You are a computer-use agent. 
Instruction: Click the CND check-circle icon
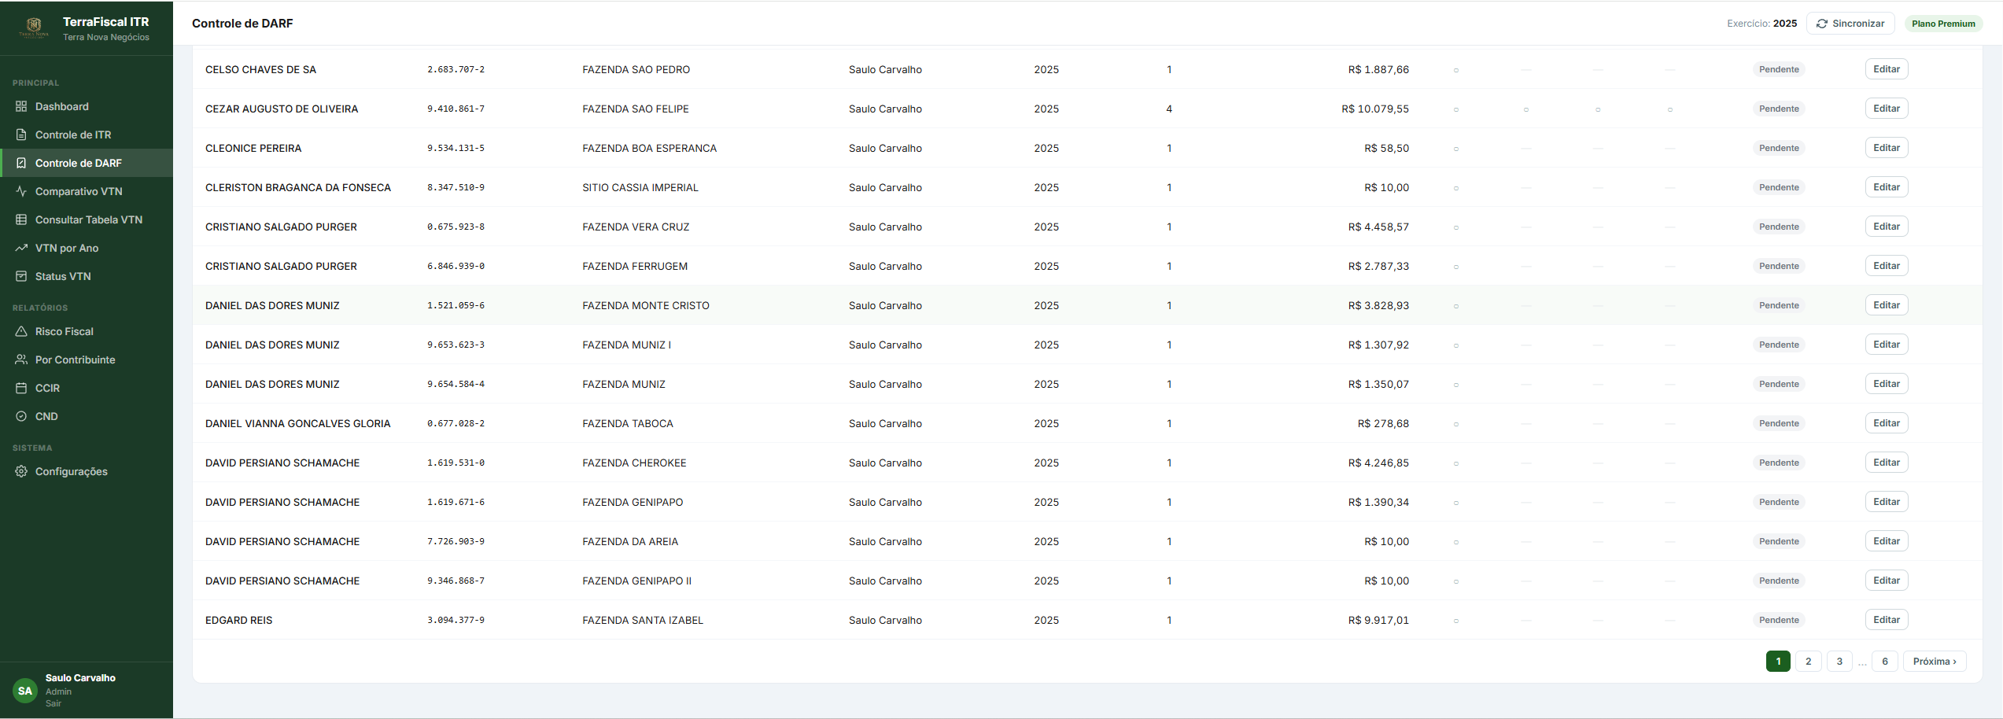(21, 416)
